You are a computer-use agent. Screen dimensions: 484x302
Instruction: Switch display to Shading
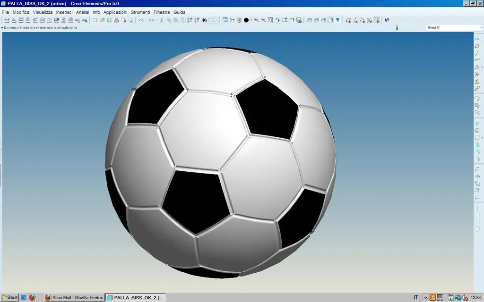(330, 20)
